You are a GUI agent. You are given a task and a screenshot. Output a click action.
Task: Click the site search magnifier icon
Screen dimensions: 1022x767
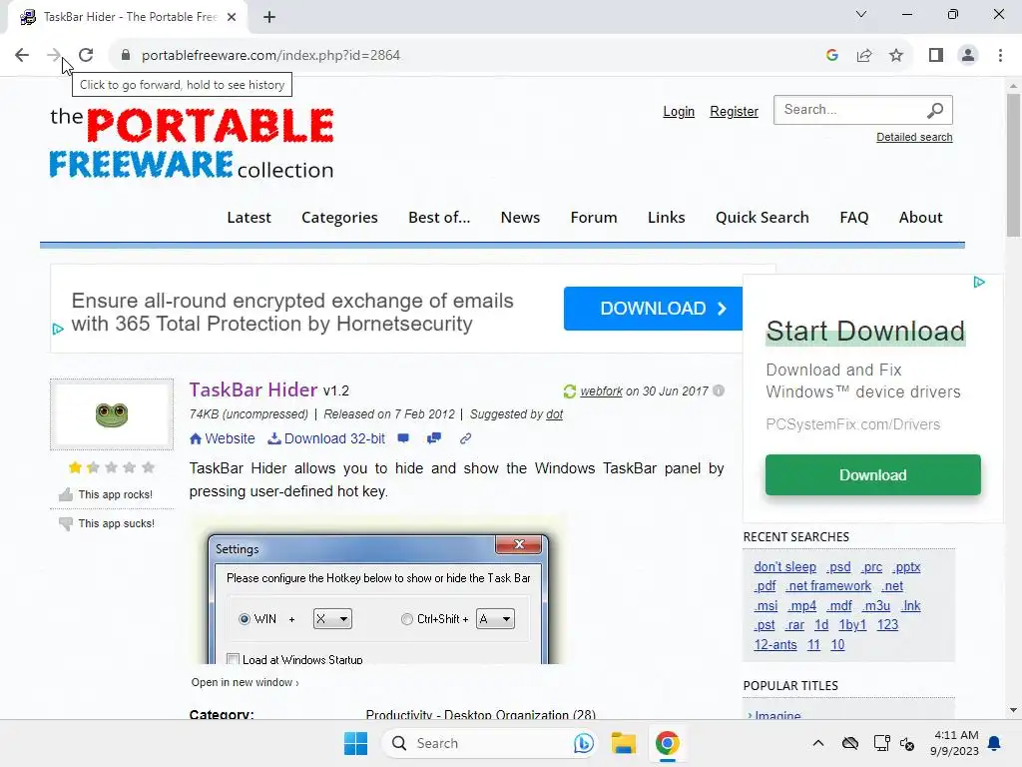click(x=934, y=110)
